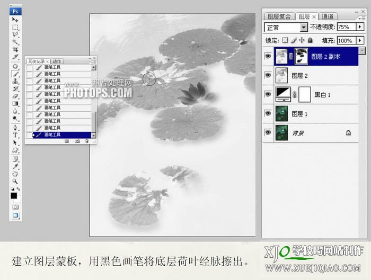Open the History panel options menu
371x280 pixels.
pos(93,62)
